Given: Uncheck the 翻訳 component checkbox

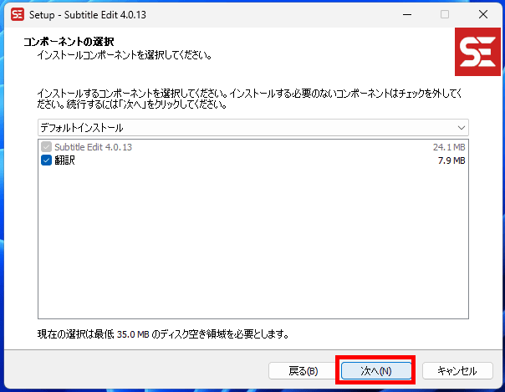Looking at the screenshot, I should pos(46,160).
